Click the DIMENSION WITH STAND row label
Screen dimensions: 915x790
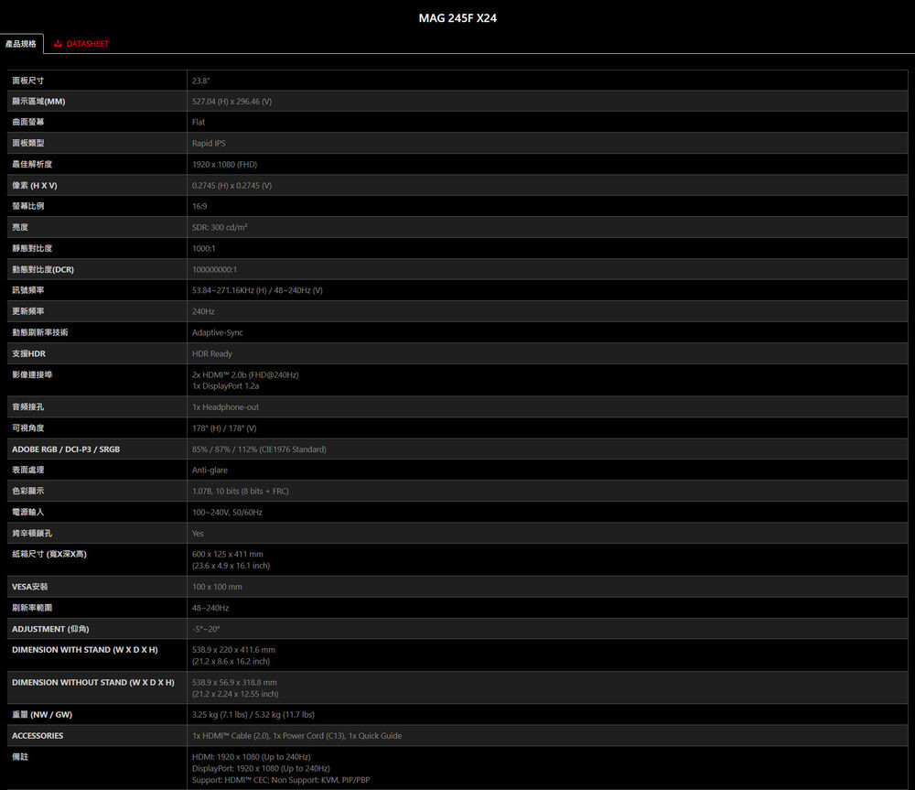[84, 650]
